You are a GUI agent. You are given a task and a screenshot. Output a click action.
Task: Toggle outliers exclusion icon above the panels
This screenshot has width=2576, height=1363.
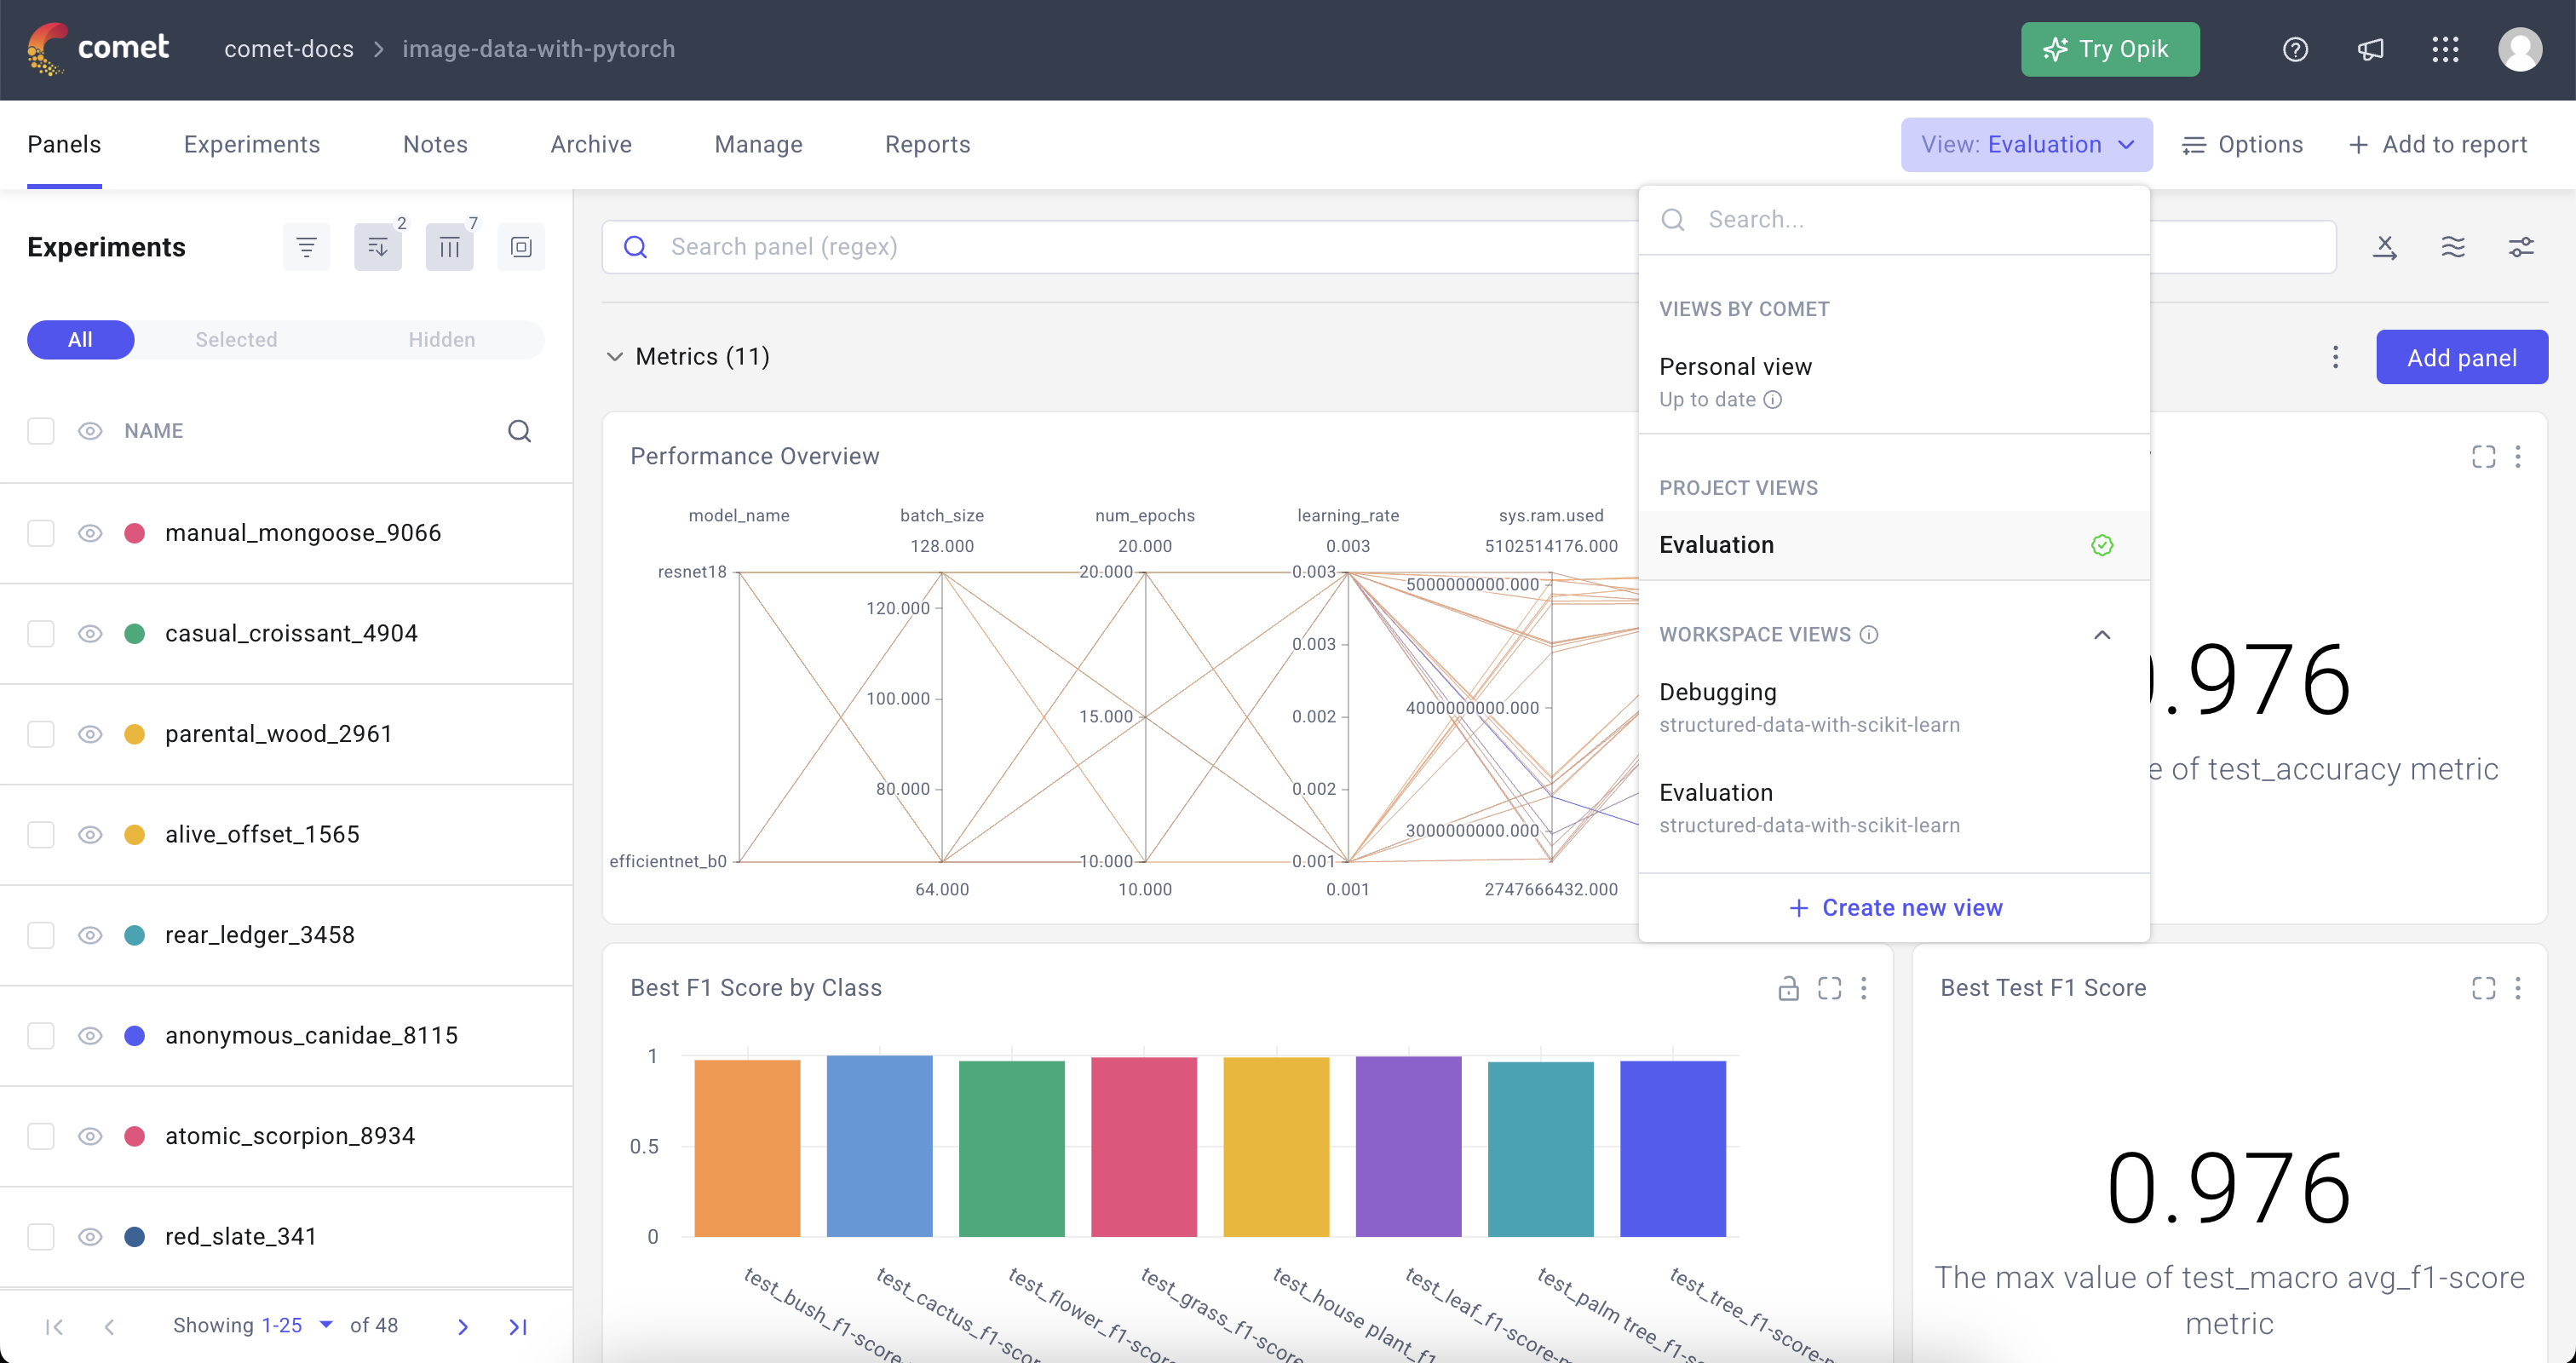pyautogui.click(x=2385, y=246)
